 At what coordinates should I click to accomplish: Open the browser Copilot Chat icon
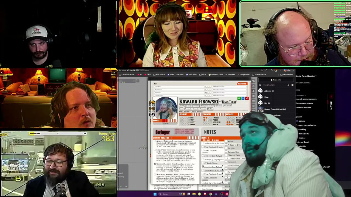click(x=285, y=70)
